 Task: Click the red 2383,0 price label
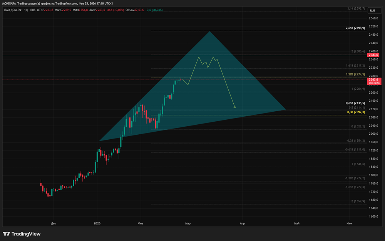[373, 55]
